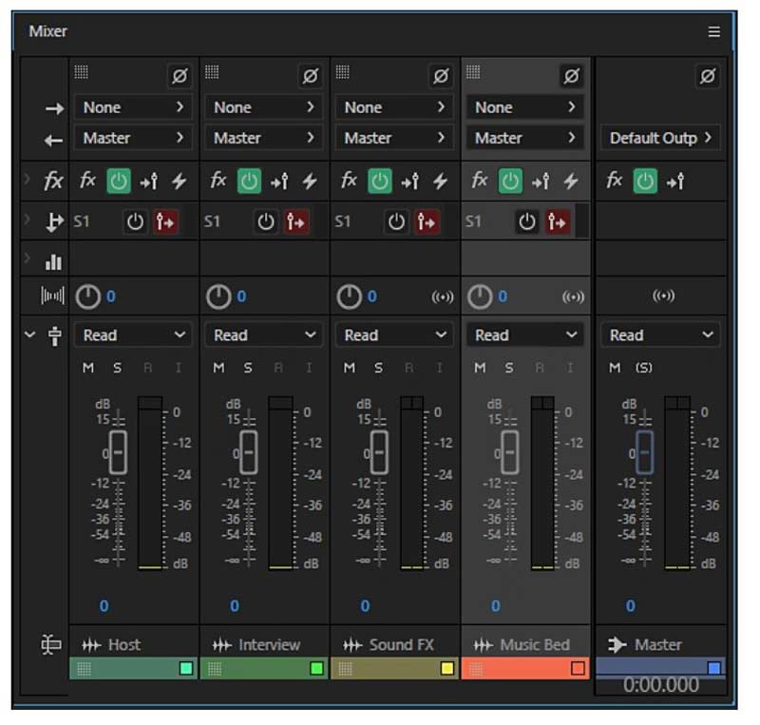
Task: Expand the fx section arrow
Action: point(28,180)
